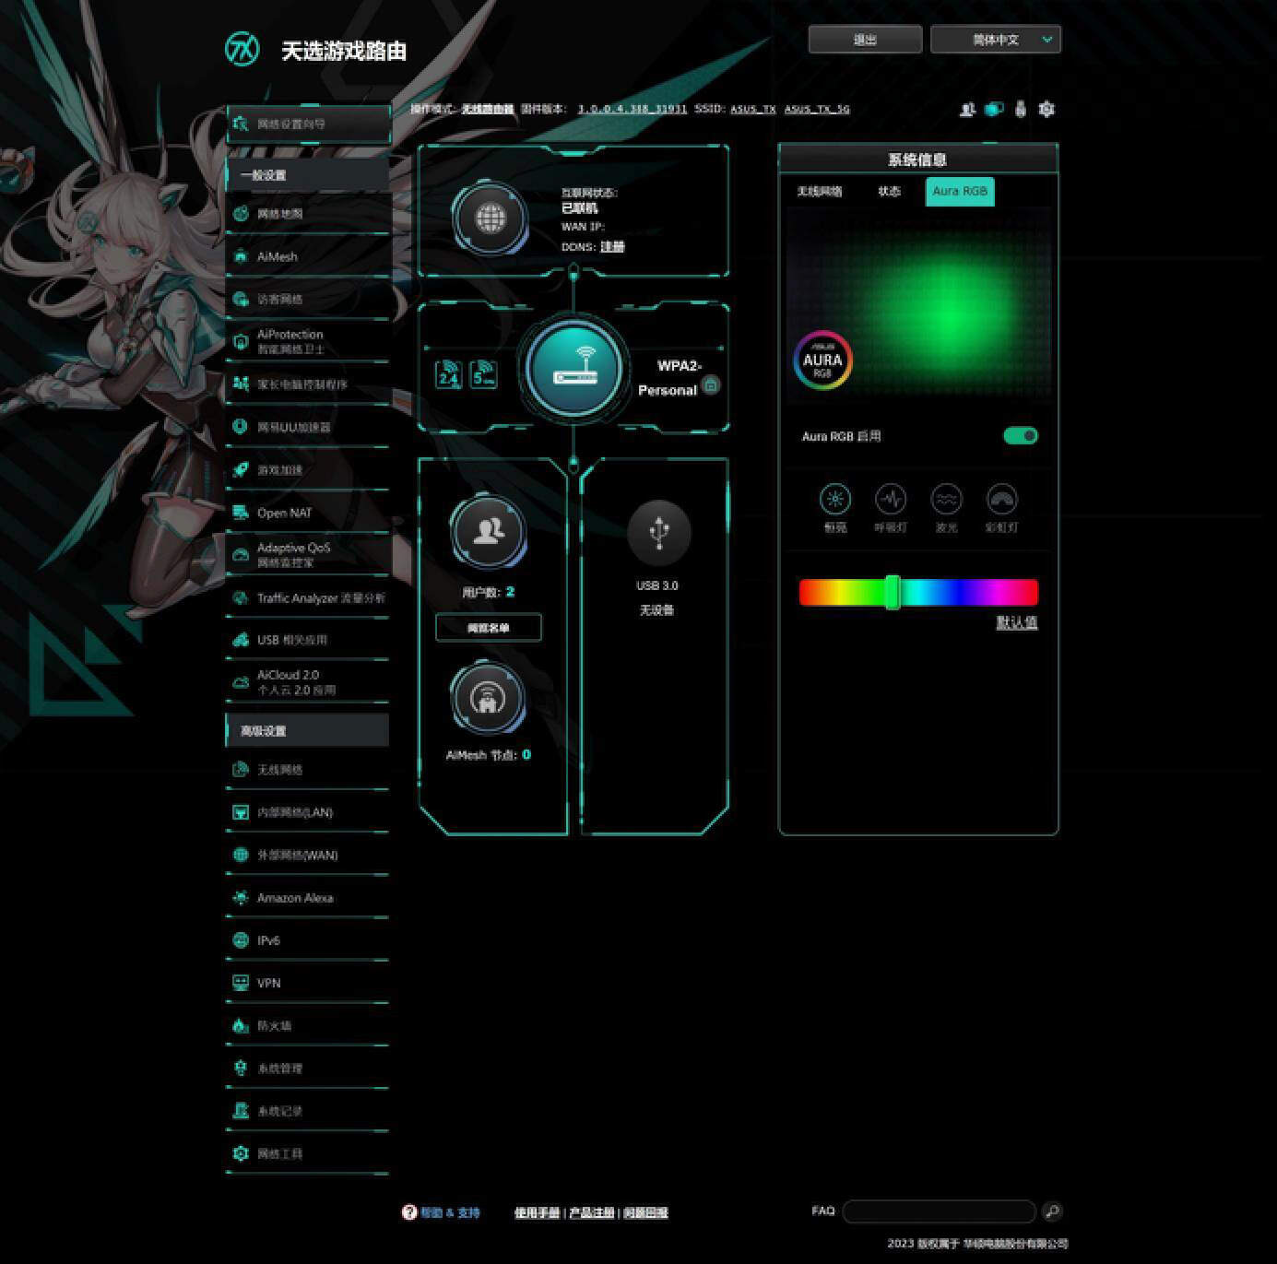Toggle the Aura RGB 启用 switch
Viewport: 1277px width, 1264px height.
[1021, 436]
